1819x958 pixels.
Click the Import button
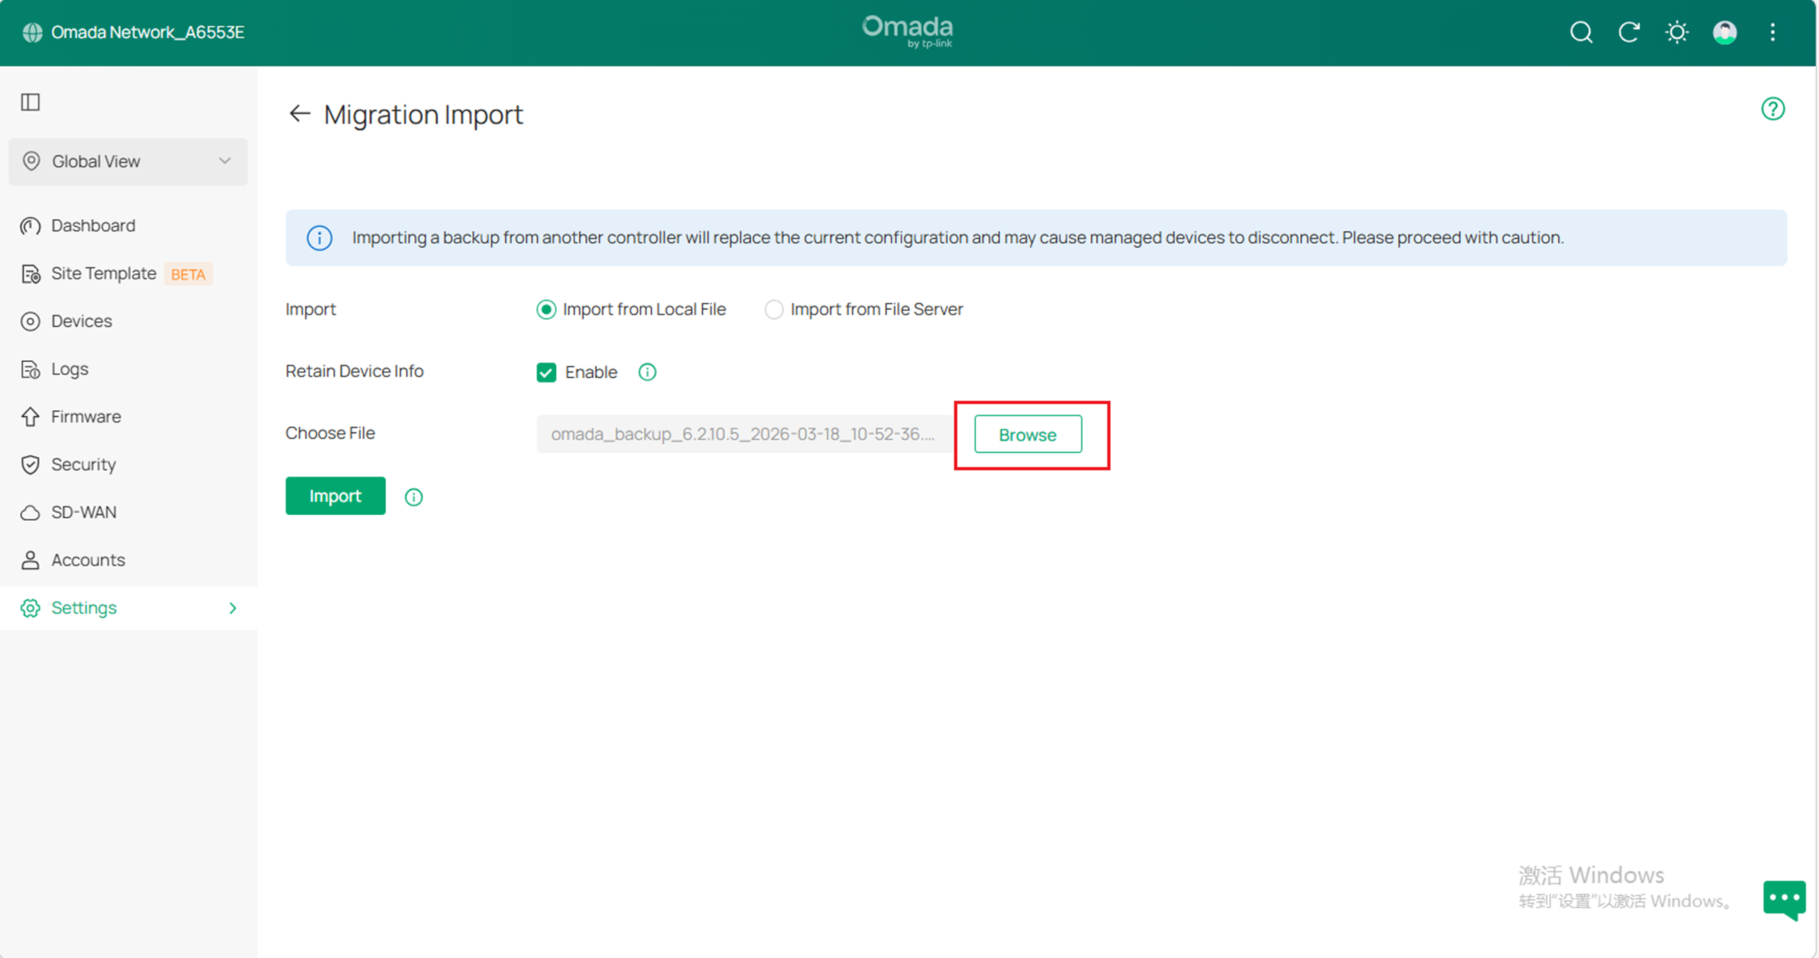[x=335, y=496]
